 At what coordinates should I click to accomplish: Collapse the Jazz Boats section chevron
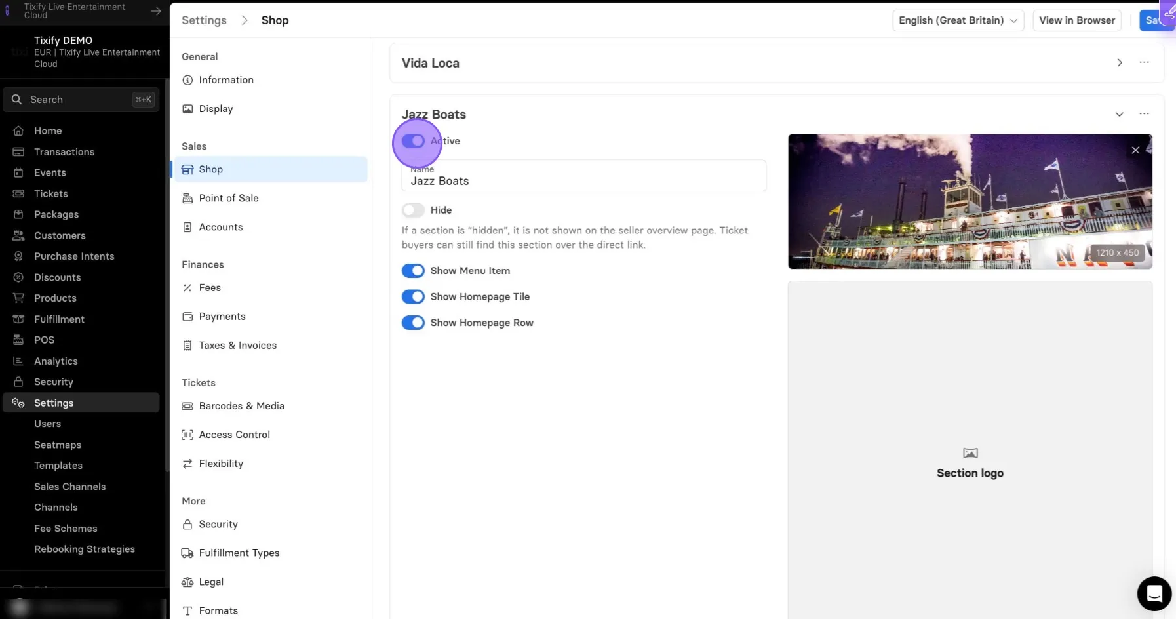tap(1120, 114)
